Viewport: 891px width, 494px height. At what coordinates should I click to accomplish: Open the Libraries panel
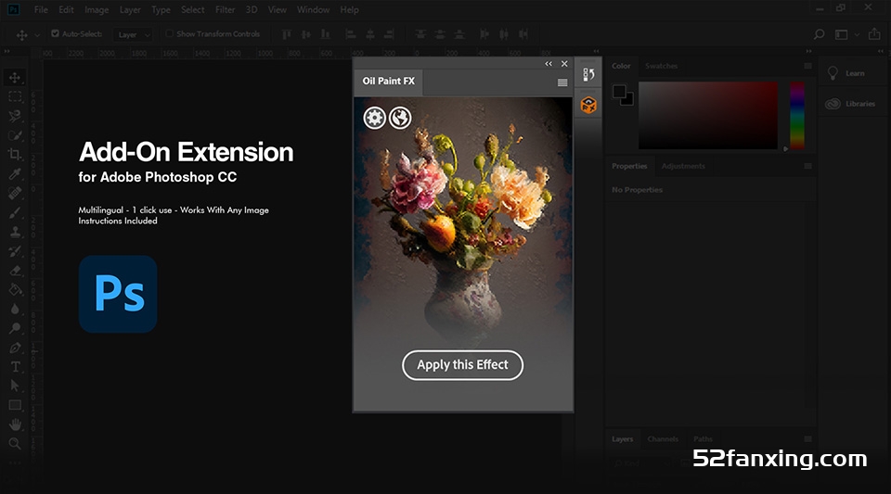click(850, 104)
